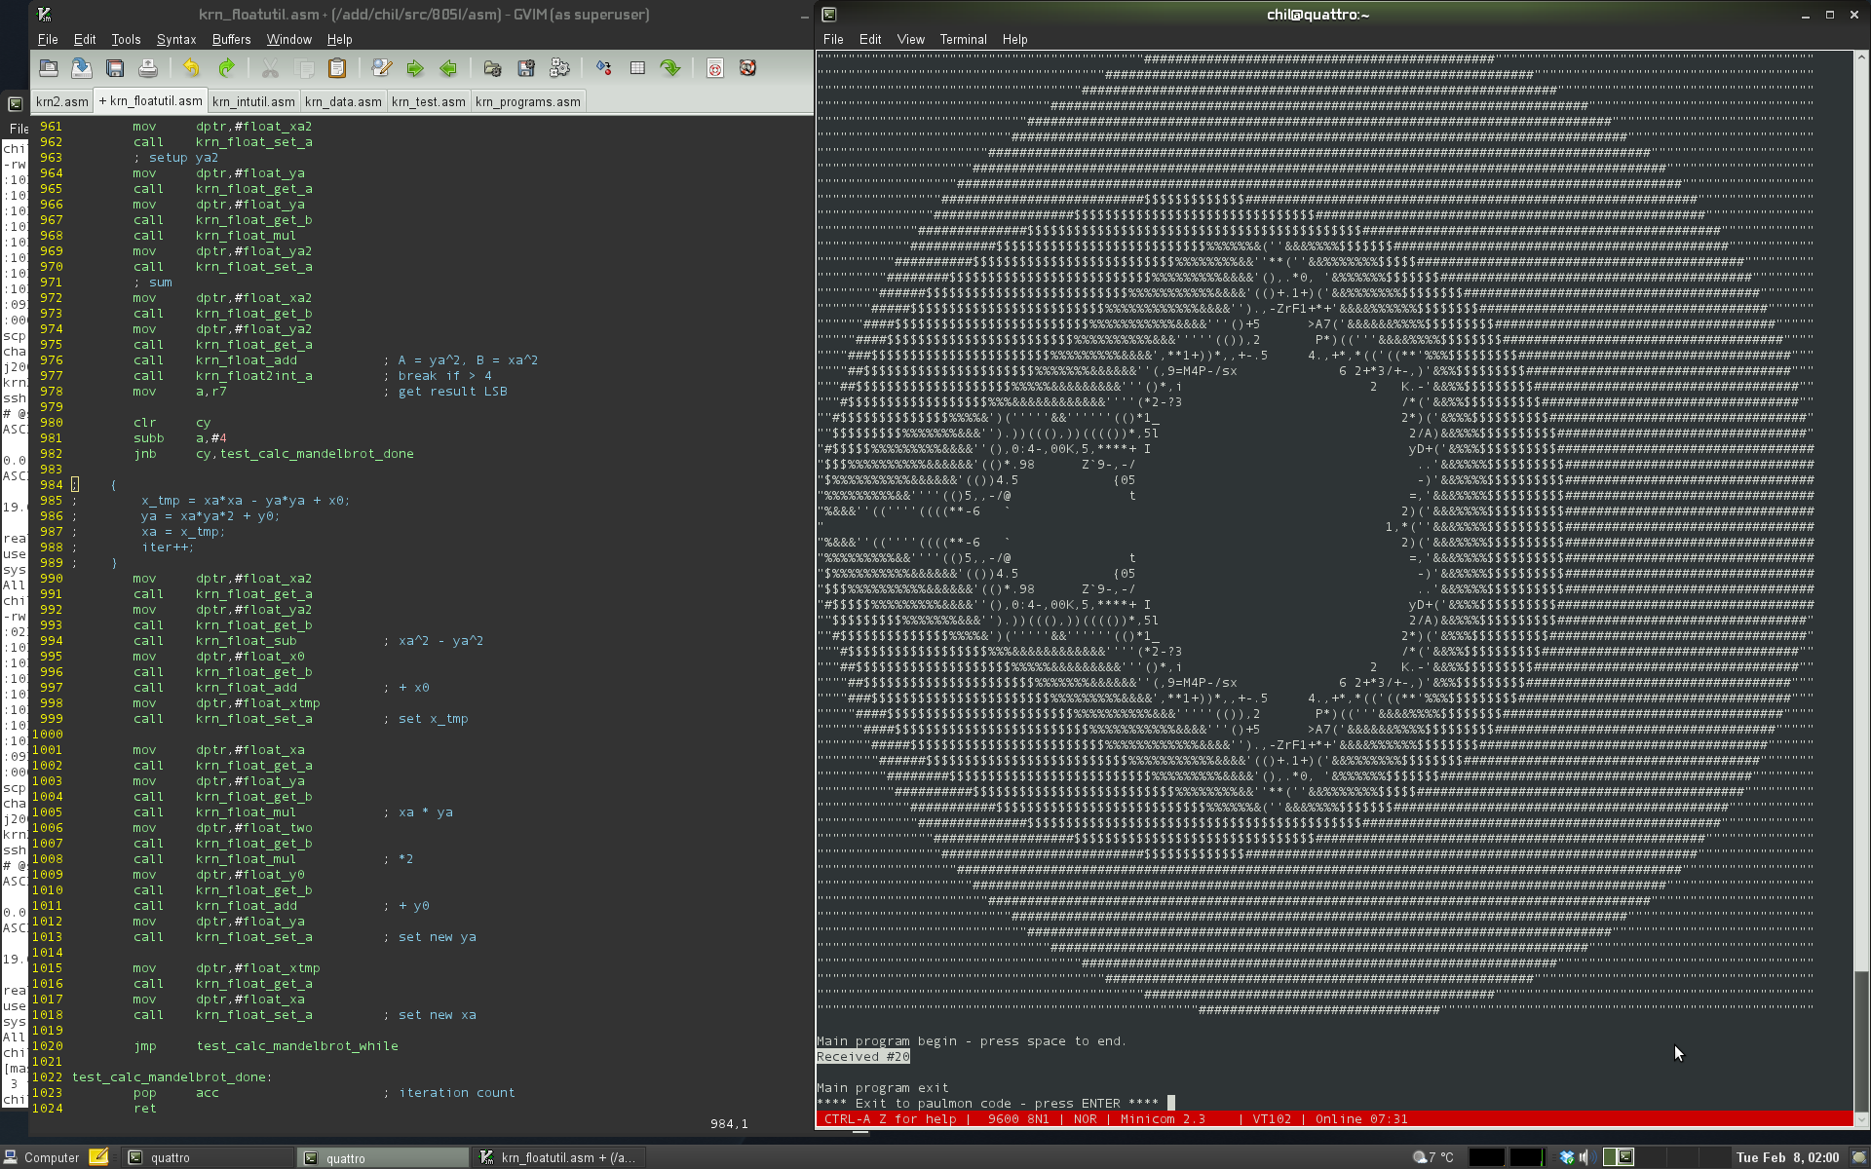Click the Print toolbar icon
The height and width of the screenshot is (1169, 1871).
coord(147,68)
